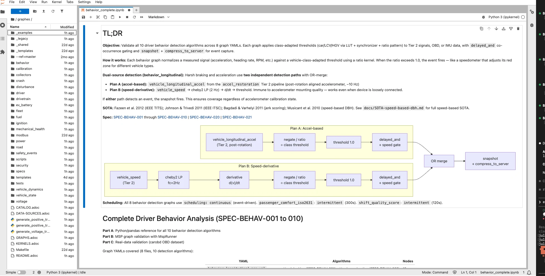Image resolution: width=545 pixels, height=276 pixels.
Task: Copy selected cell in notebook toolbar
Action: [105, 17]
